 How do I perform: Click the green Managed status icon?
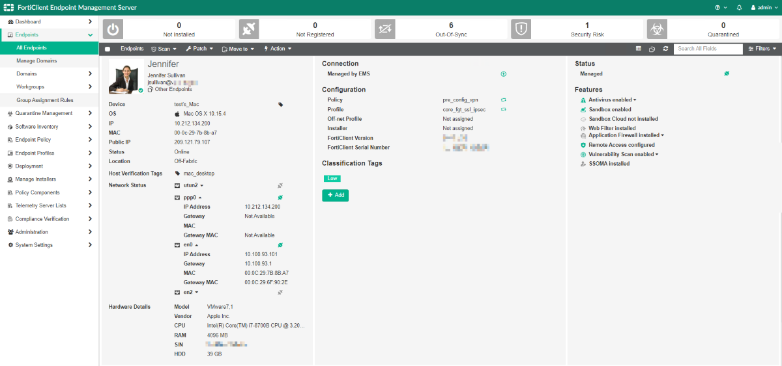coord(727,74)
